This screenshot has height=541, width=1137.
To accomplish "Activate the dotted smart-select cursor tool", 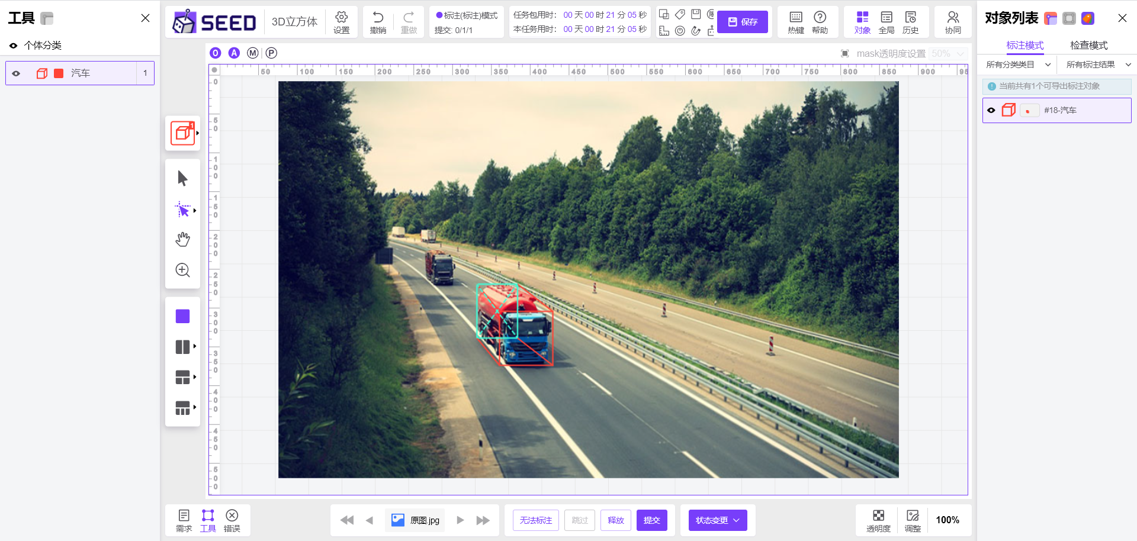I will [x=182, y=210].
